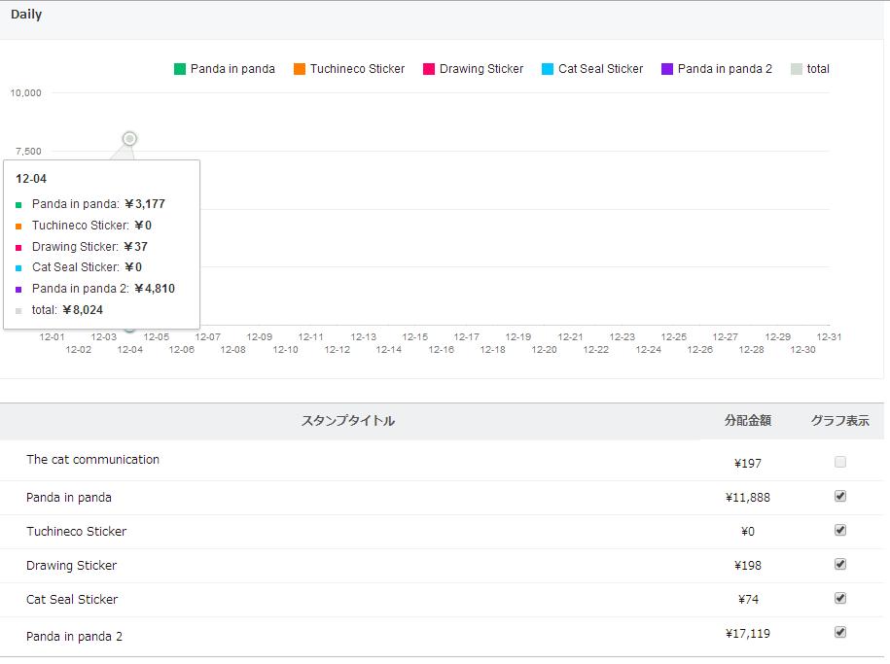Click the pink Drawing Sticker legend swatch
Viewport: 890px width, 664px height.
pyautogui.click(x=428, y=69)
